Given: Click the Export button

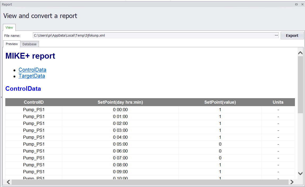Looking at the screenshot, I should coord(292,36).
